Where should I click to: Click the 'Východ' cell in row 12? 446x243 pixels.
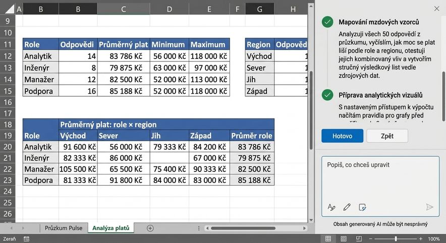(x=260, y=56)
